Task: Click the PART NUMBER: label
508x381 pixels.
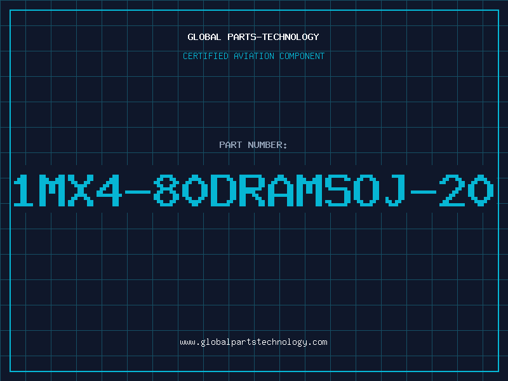Action: [x=253, y=145]
